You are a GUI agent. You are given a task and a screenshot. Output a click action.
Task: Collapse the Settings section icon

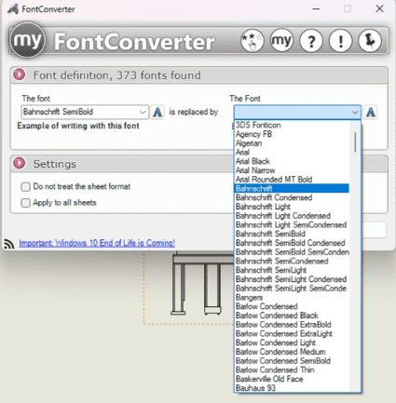[x=20, y=163]
